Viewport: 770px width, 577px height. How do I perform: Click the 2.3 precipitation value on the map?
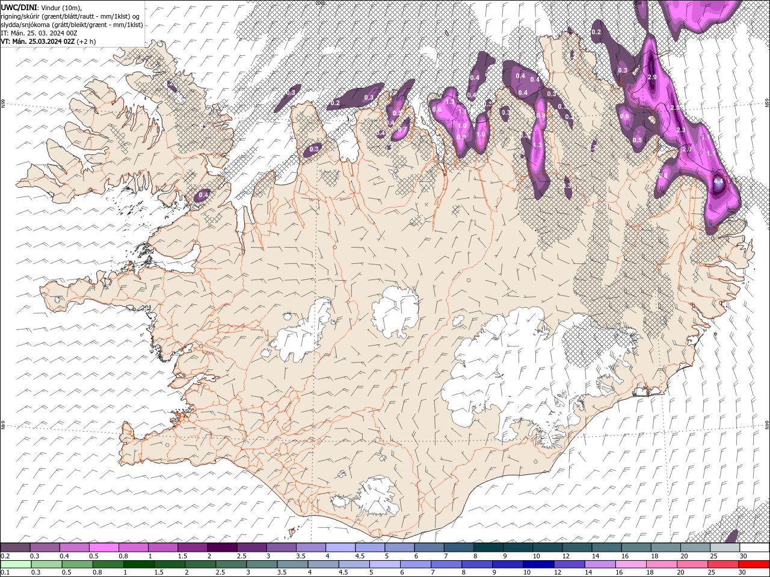[x=681, y=130]
